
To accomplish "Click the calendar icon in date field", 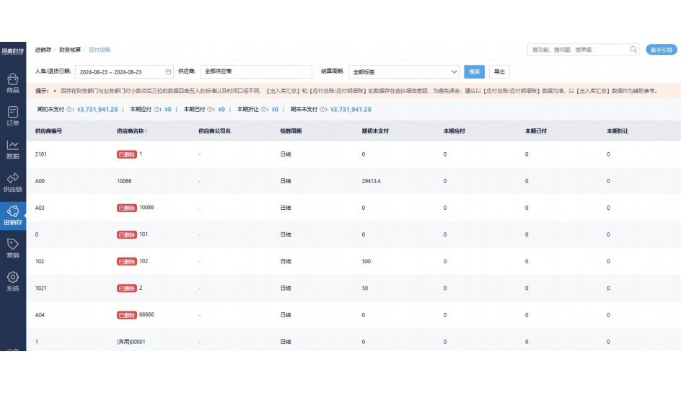I will (169, 72).
